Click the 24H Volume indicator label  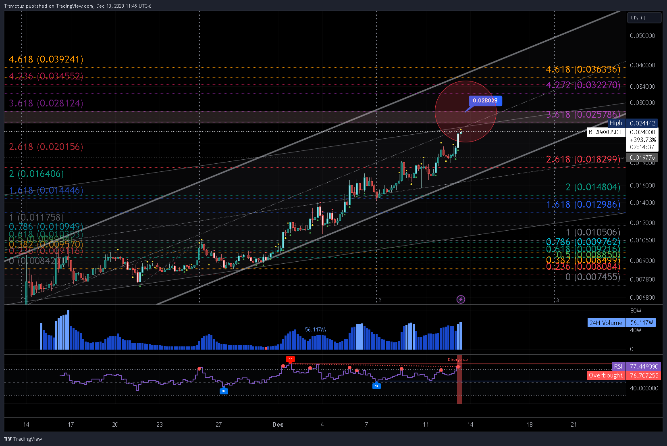coord(606,323)
